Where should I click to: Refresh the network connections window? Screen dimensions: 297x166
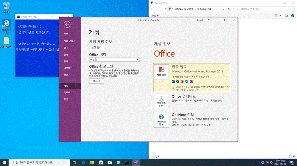click(228, 9)
